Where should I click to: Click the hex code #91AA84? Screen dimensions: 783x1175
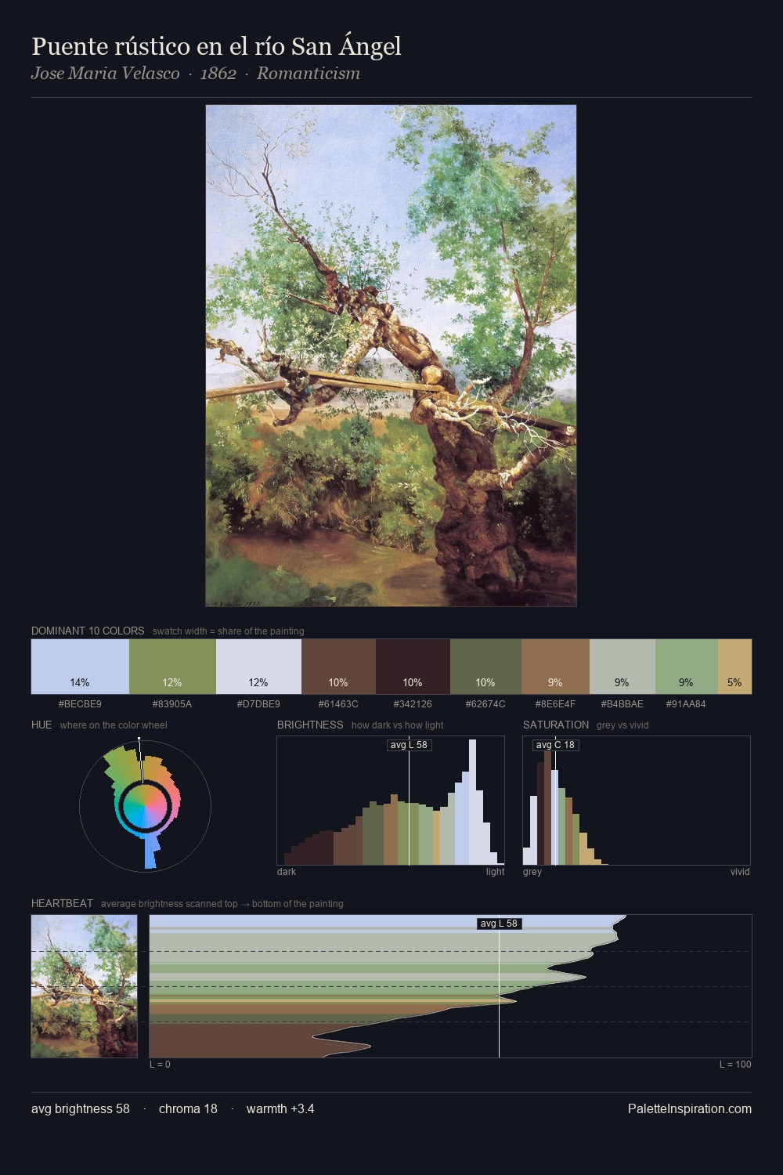686,704
